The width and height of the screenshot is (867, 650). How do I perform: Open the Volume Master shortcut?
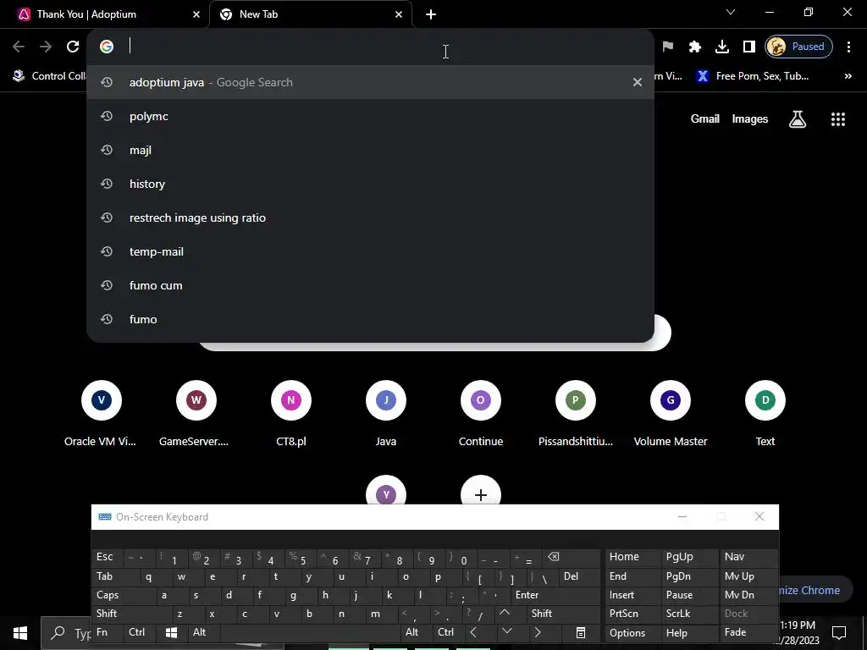pos(671,415)
